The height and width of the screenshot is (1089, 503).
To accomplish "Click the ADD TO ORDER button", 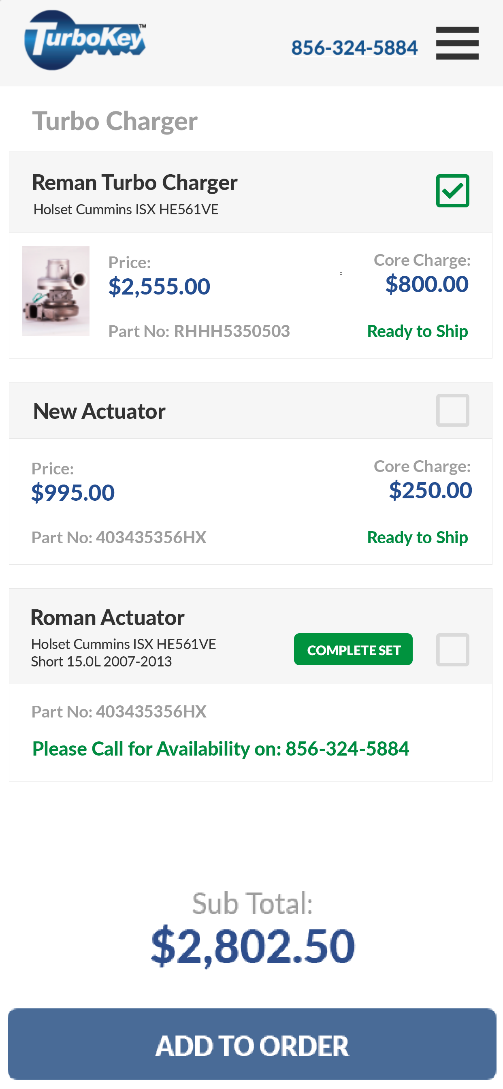I will [x=252, y=1044].
